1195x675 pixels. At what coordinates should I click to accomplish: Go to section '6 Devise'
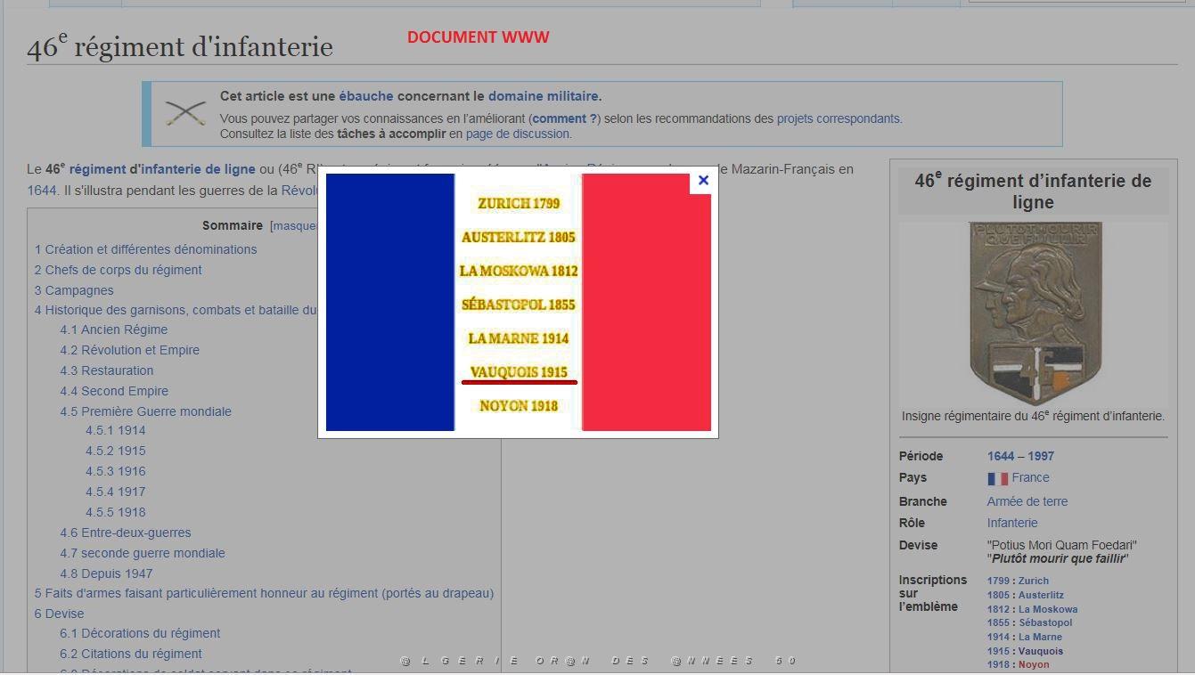pyautogui.click(x=59, y=614)
